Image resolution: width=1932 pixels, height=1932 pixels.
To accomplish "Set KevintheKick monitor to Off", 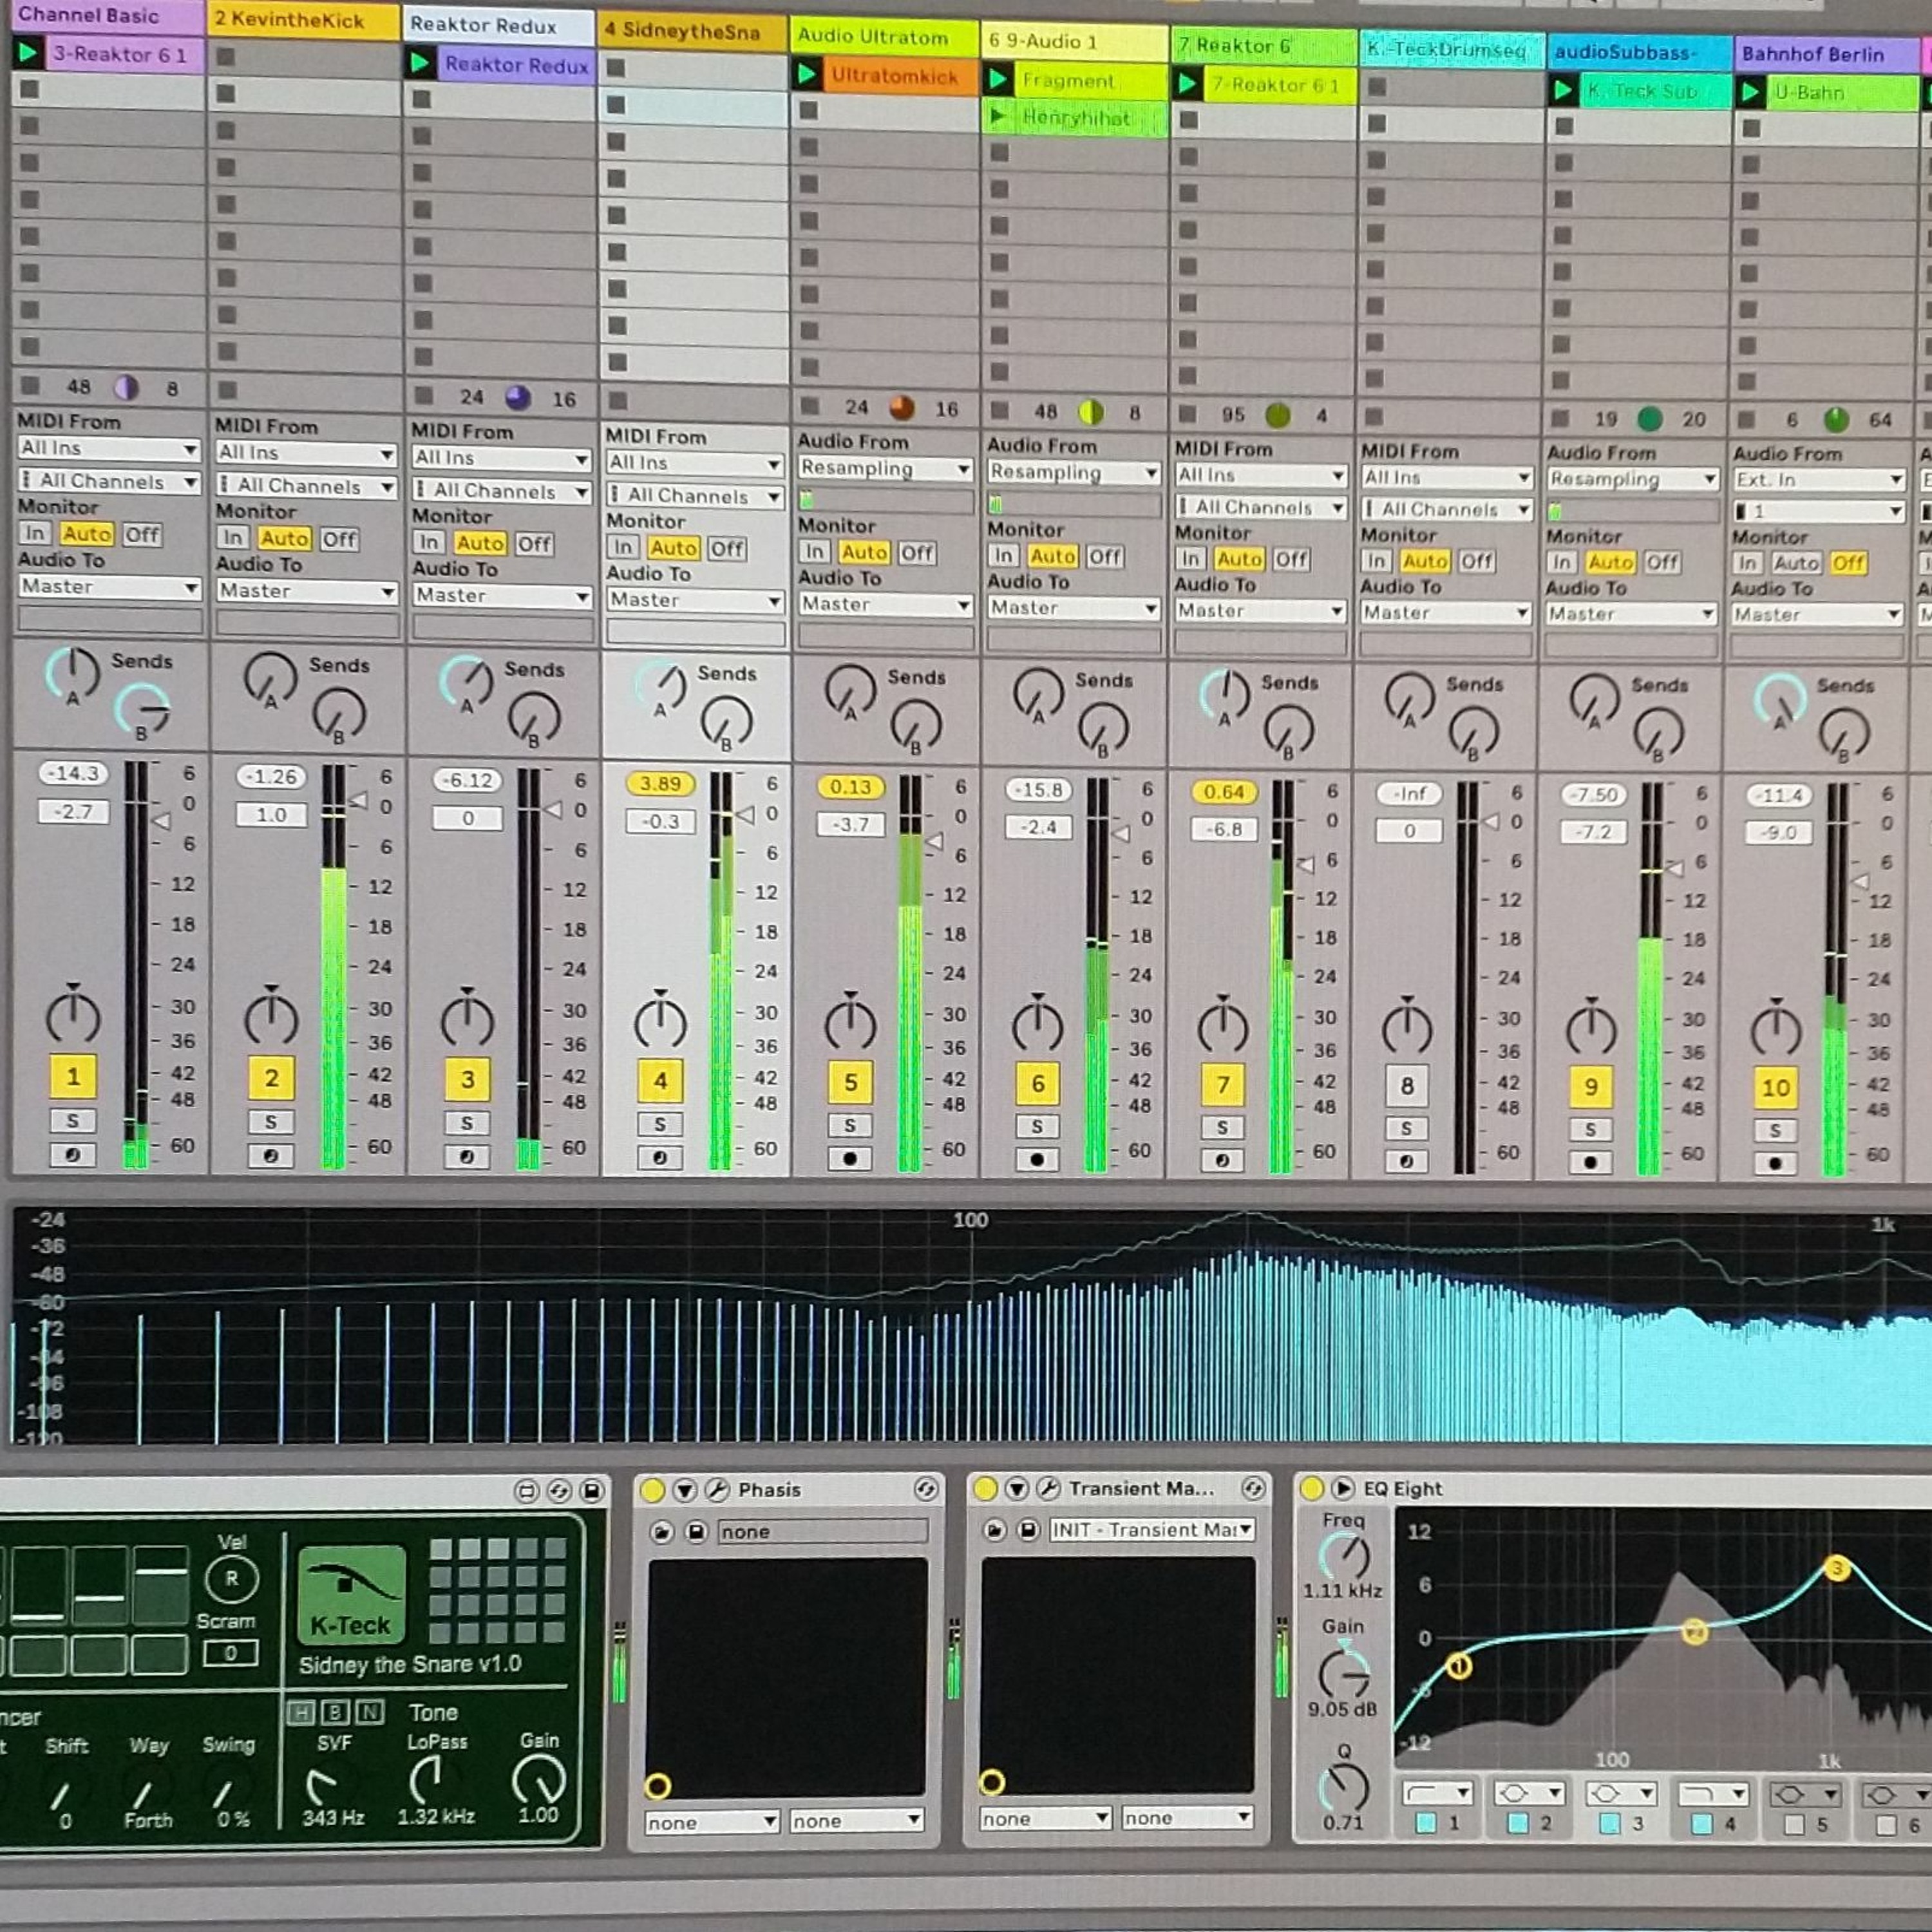I will [339, 540].
